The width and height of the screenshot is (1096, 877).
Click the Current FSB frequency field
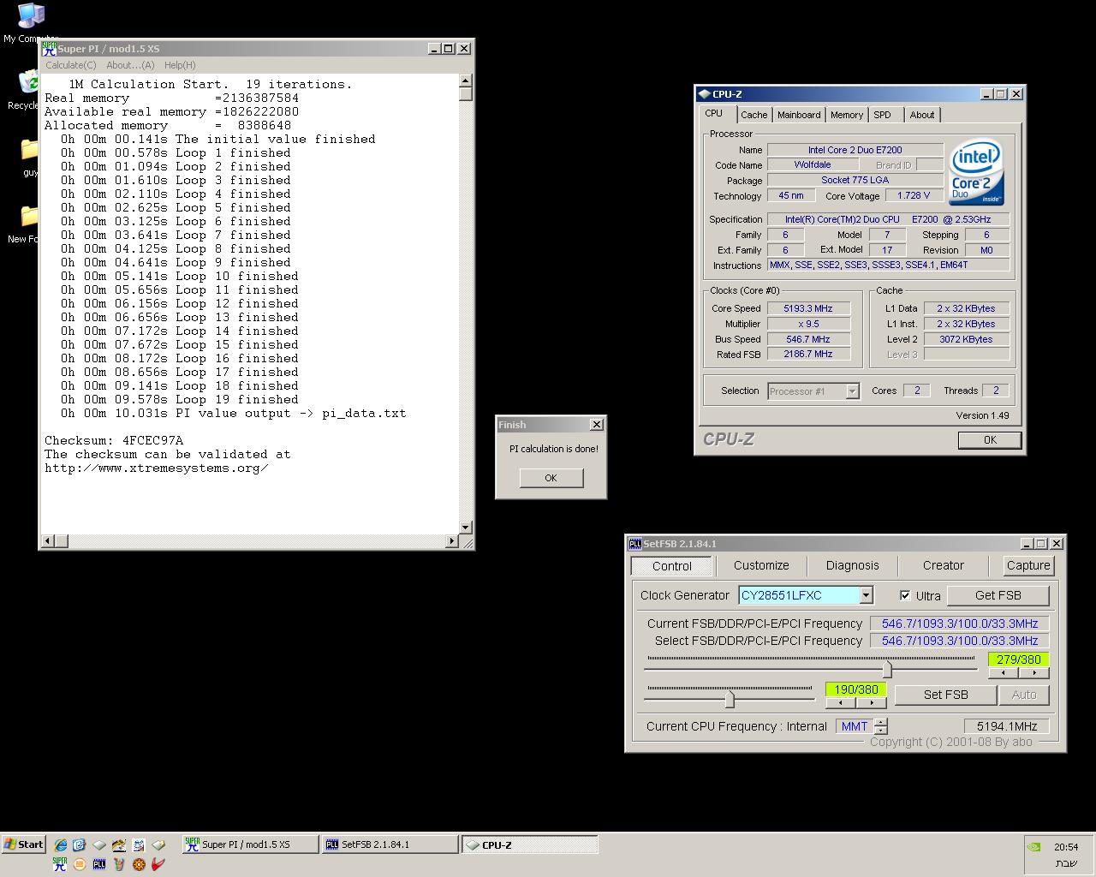click(959, 623)
